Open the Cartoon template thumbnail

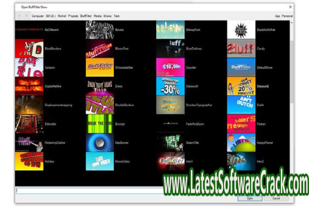pyautogui.click(x=29, y=67)
